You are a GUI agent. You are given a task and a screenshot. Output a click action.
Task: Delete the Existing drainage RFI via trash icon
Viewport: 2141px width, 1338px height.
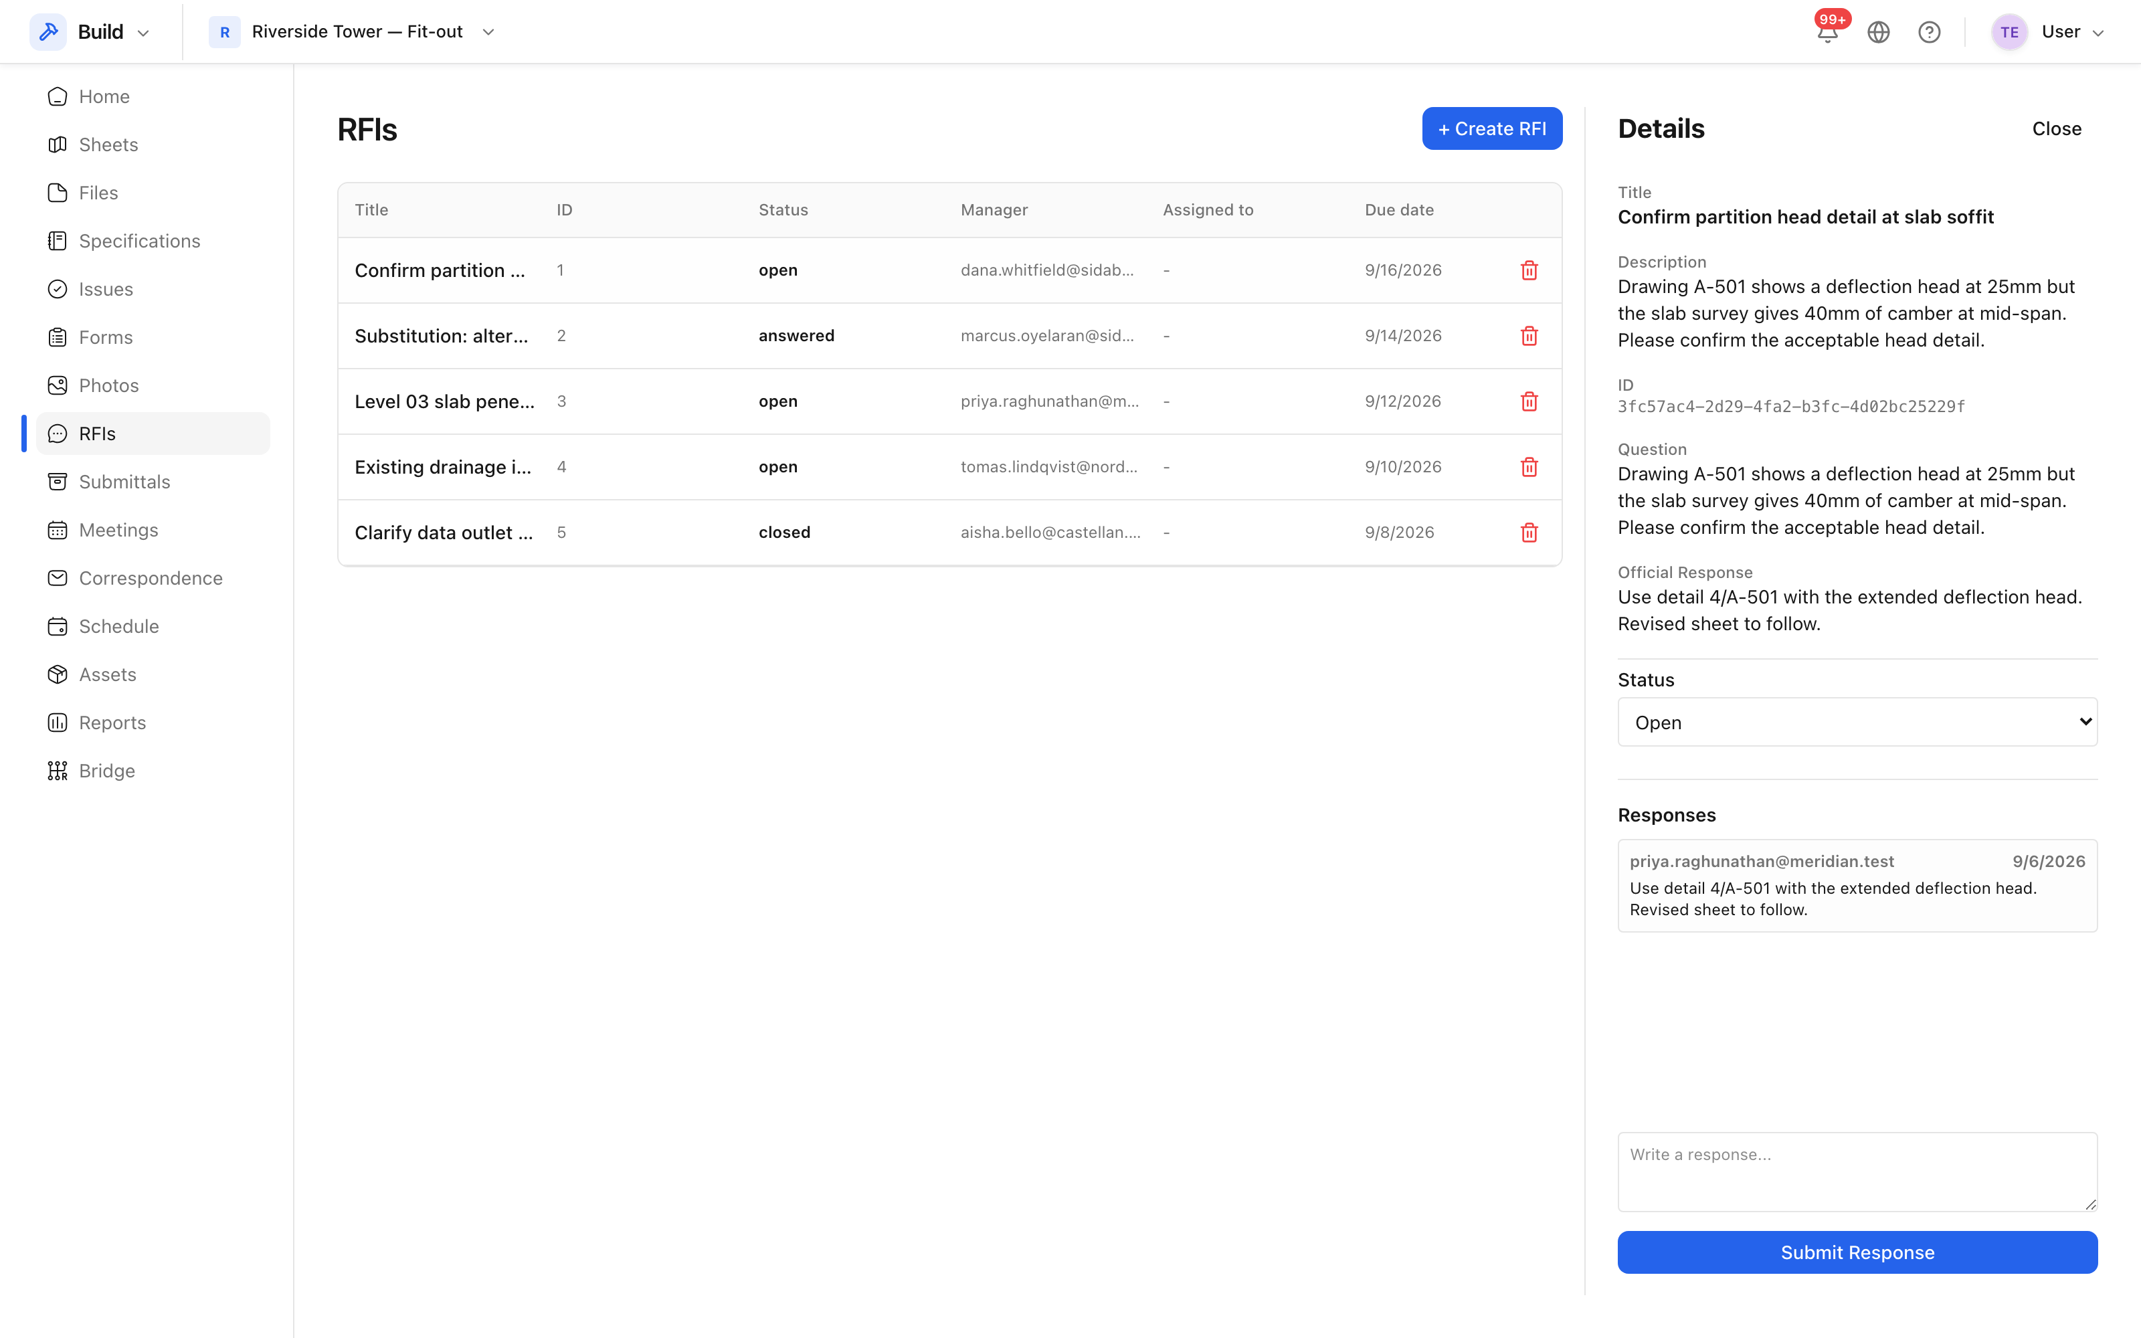tap(1529, 466)
